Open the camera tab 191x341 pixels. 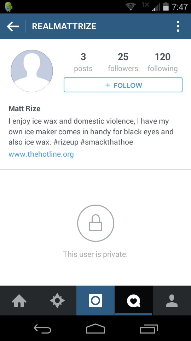click(95, 301)
